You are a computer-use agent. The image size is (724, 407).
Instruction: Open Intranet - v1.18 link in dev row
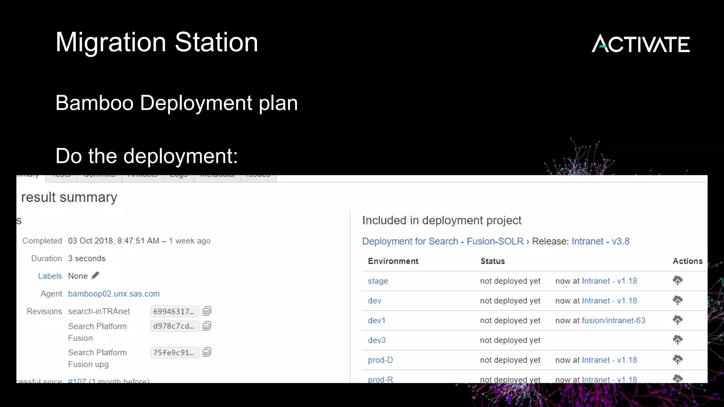(x=609, y=301)
